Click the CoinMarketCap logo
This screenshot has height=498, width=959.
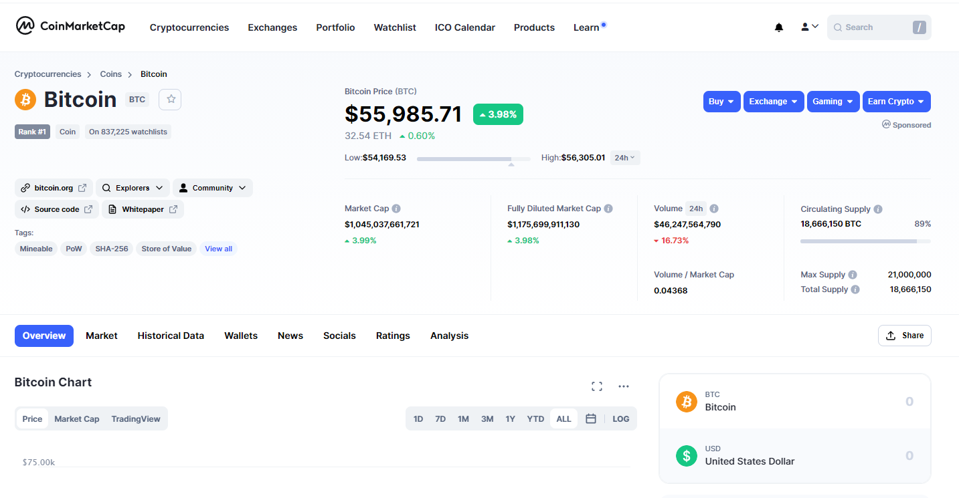(x=70, y=27)
